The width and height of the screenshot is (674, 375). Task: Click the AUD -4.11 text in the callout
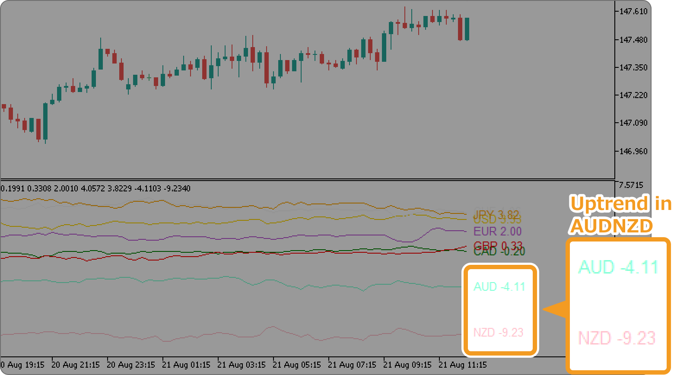point(618,267)
